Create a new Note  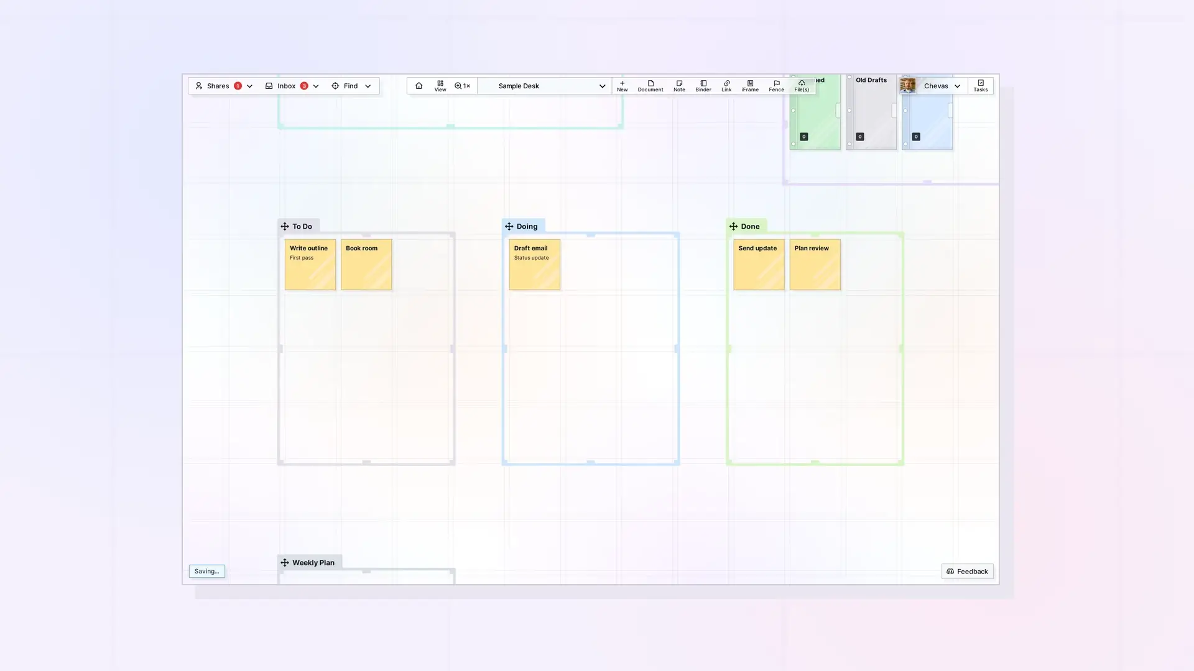point(679,86)
